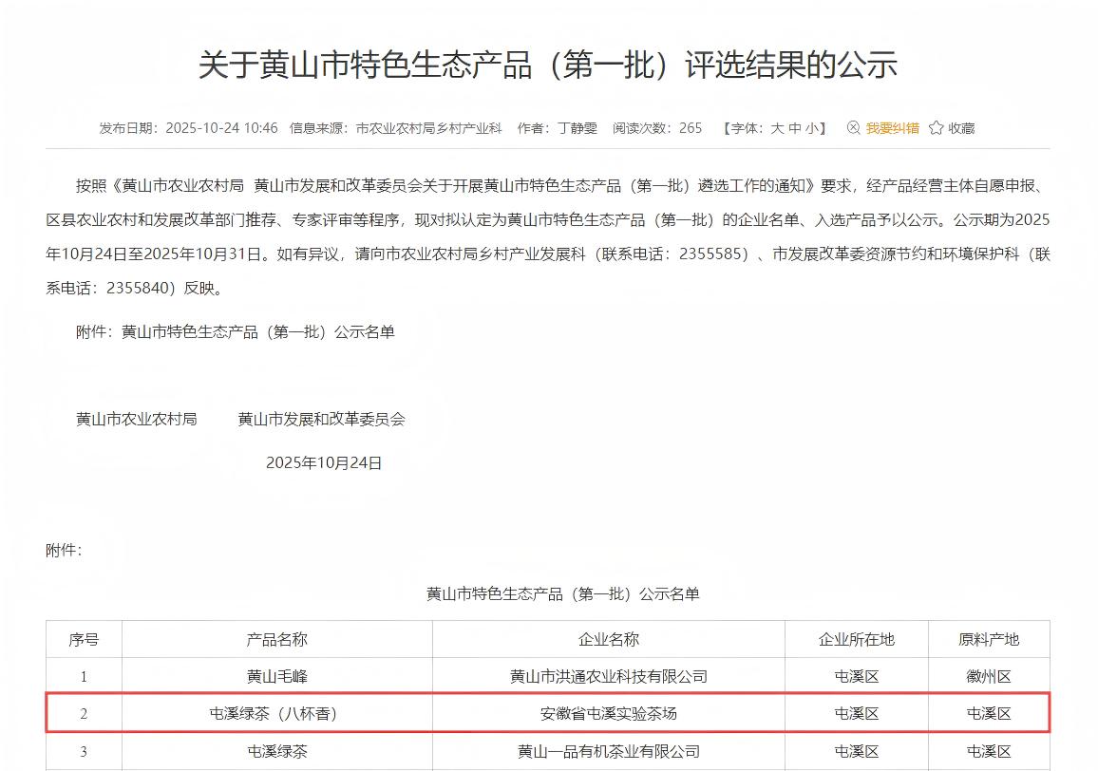The image size is (1098, 771).
Task: Click the 企业名称 column header
Action: (x=608, y=639)
